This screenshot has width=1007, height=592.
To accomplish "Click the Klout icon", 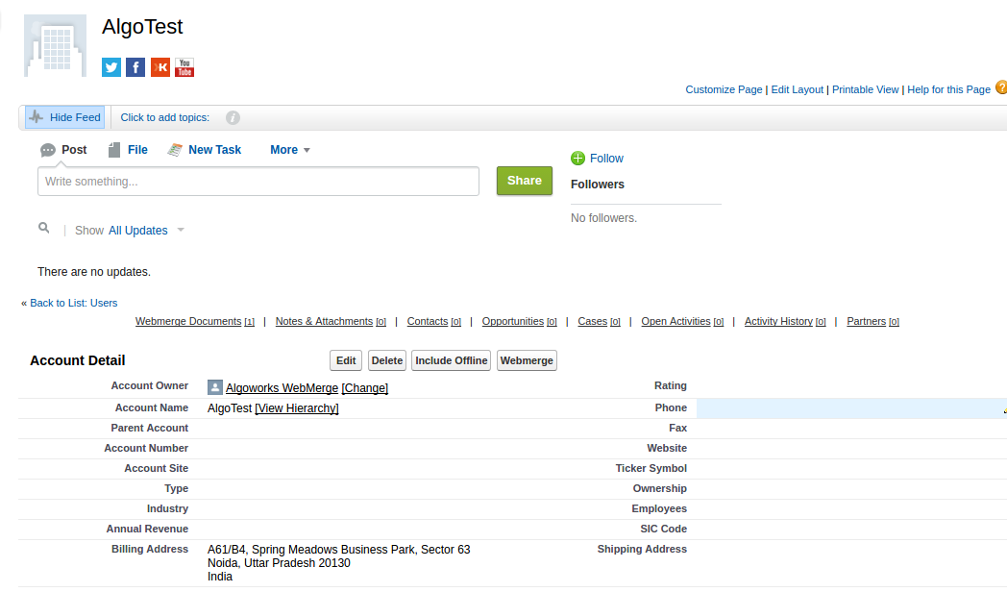I will click(x=160, y=67).
